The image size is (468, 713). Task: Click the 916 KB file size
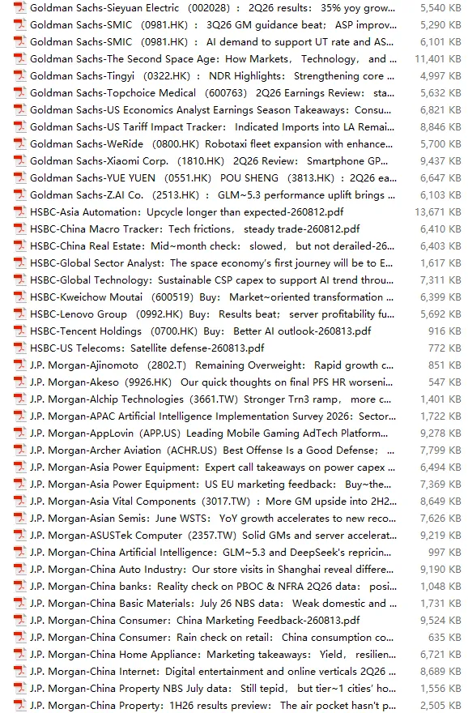445,331
